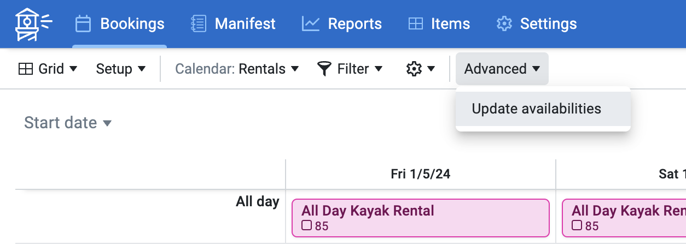Screen dimensions: 686x251
Task: Open the Reports tab
Action: tap(342, 24)
